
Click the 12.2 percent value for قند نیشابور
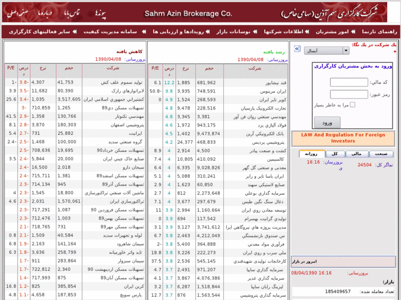pyautogui.click(x=169, y=83)
